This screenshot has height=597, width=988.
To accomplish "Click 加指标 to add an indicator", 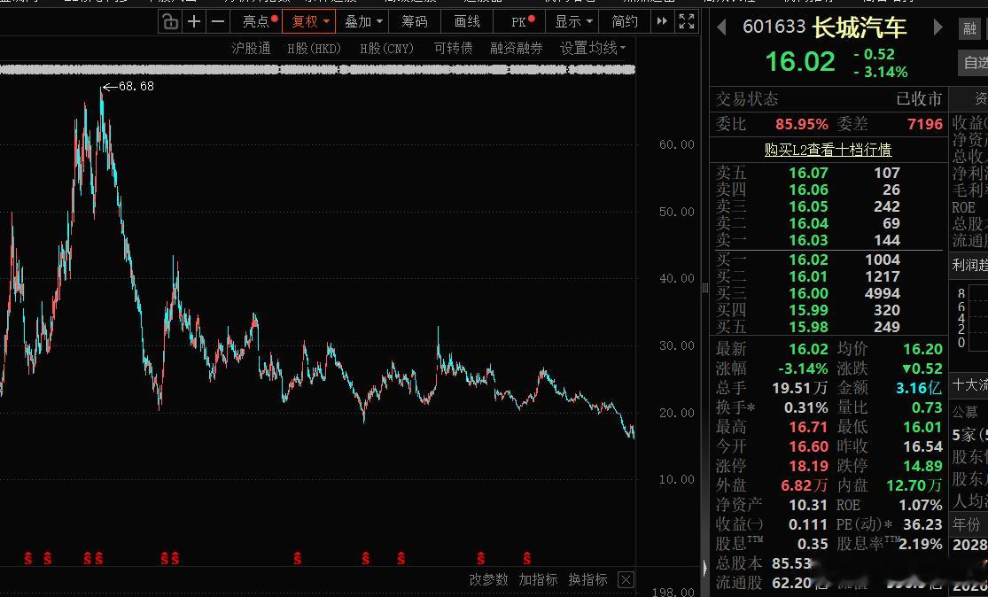I will [x=538, y=579].
